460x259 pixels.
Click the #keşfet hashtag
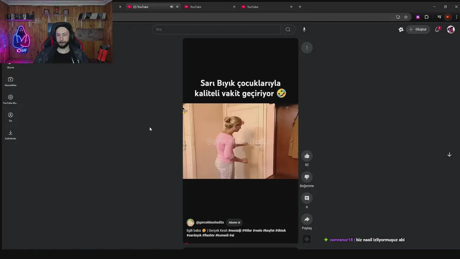(x=269, y=231)
